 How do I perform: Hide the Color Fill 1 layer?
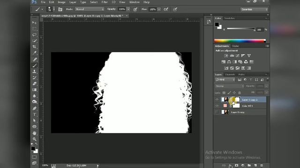click(217, 106)
